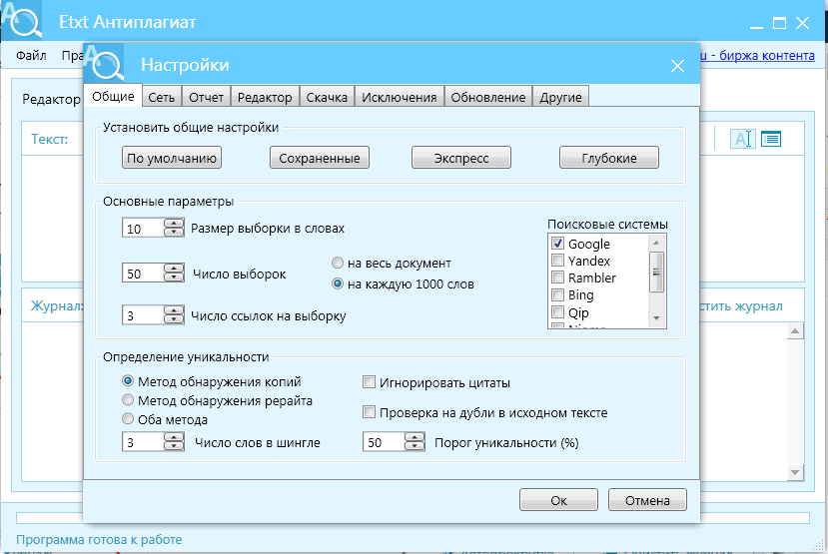Maximize the Etxt Антиплагиат main window
Viewport: 828px width, 554px height.
pyautogui.click(x=779, y=23)
